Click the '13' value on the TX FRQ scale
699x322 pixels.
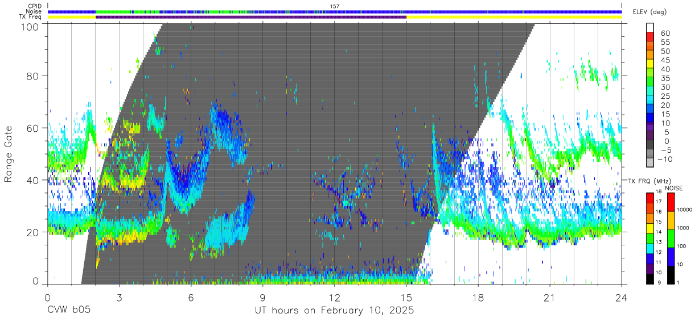[x=657, y=242]
